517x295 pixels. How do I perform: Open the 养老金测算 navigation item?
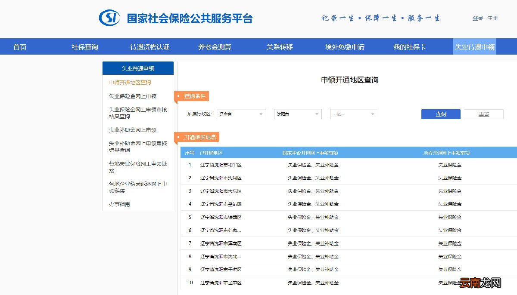click(215, 47)
